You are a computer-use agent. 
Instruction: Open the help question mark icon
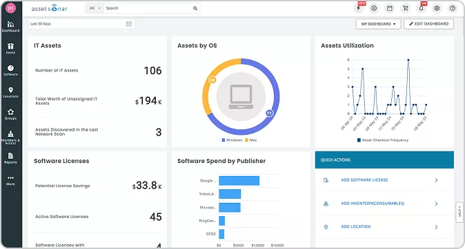click(x=453, y=8)
